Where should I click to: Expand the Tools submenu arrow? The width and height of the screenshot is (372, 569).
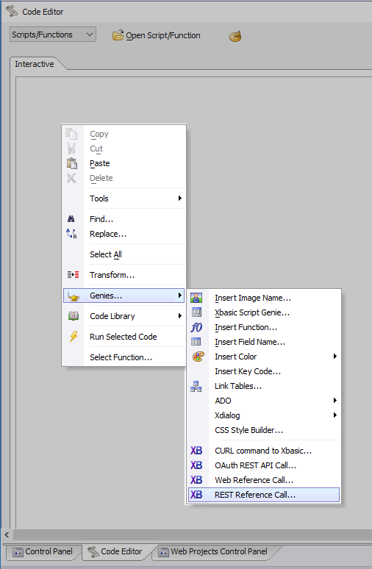179,198
